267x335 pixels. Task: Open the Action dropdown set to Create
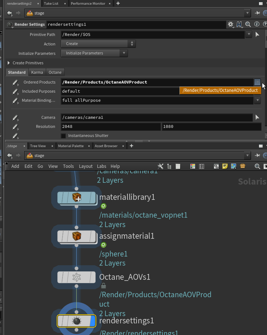tap(98, 44)
